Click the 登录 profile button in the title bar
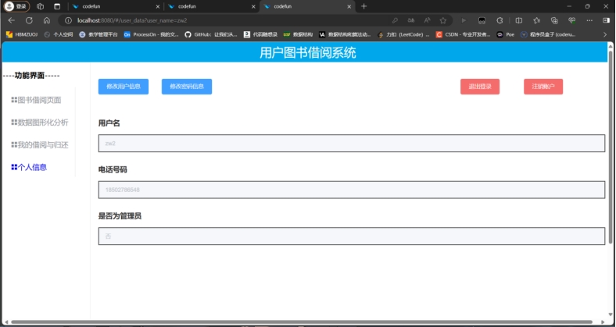Image resolution: width=616 pixels, height=327 pixels. coord(17,6)
